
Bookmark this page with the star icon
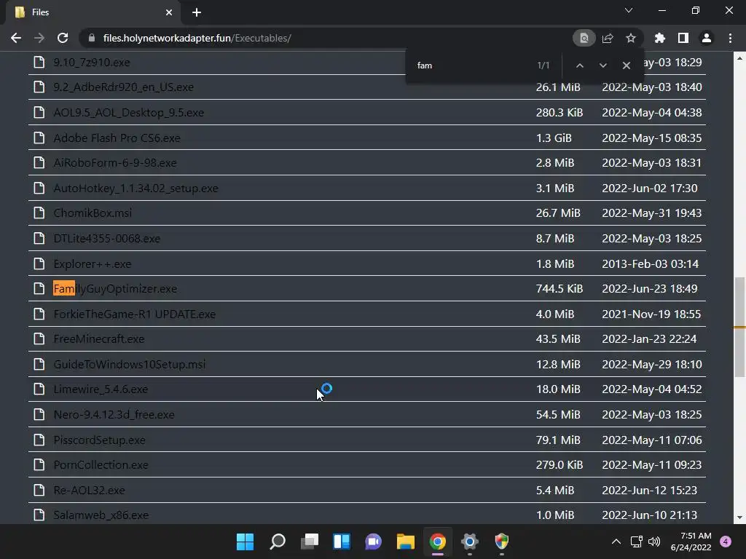pos(630,38)
